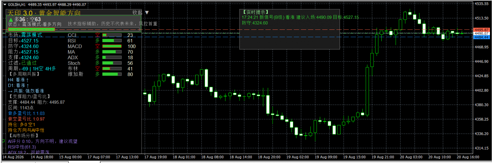Click the blue 4484.44 price label

481,37
